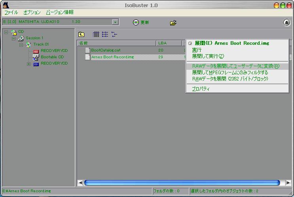Viewport: 294px width, 197px height.
Task: Click the orange minimize window button
Action: click(276, 5)
